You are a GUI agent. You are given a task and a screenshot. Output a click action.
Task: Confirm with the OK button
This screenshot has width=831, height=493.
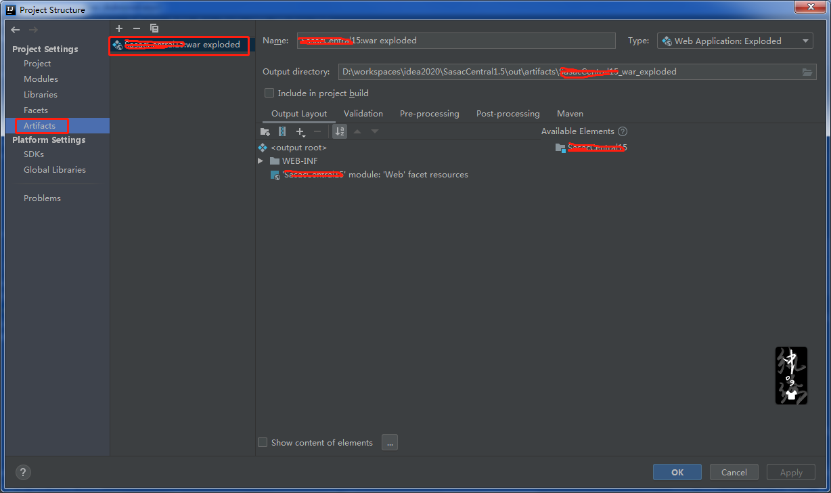[x=677, y=473]
